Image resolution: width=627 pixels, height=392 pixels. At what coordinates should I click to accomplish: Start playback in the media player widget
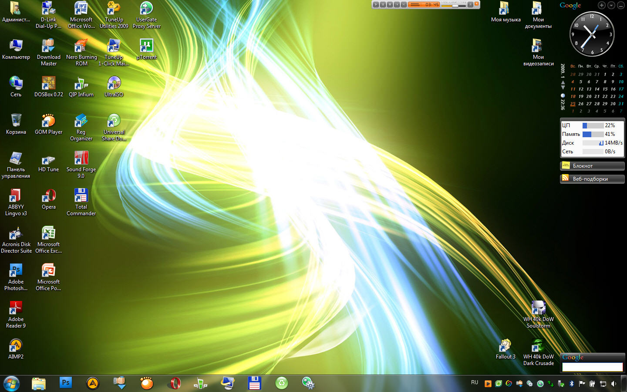pos(376,4)
